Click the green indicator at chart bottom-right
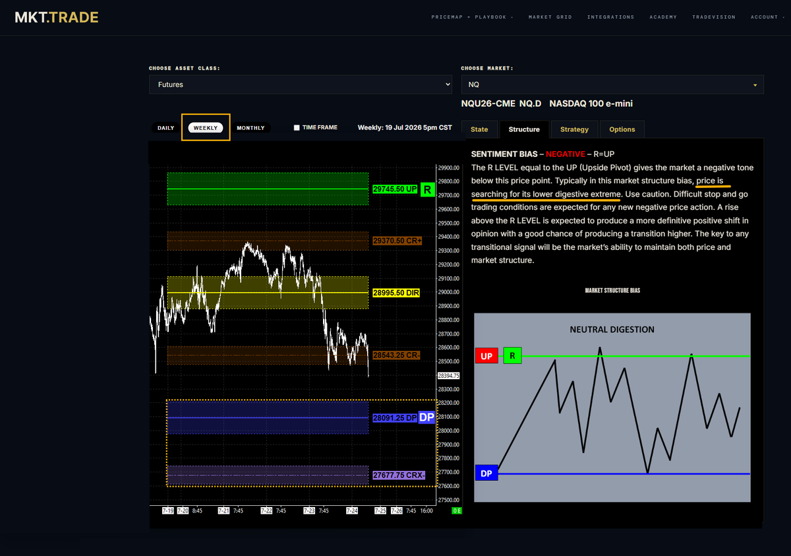Viewport: 791px width, 556px height. (456, 511)
